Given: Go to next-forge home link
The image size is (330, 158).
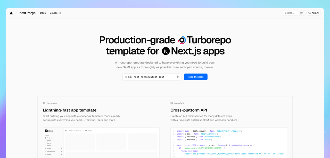Looking at the screenshot, I should (x=27, y=13).
